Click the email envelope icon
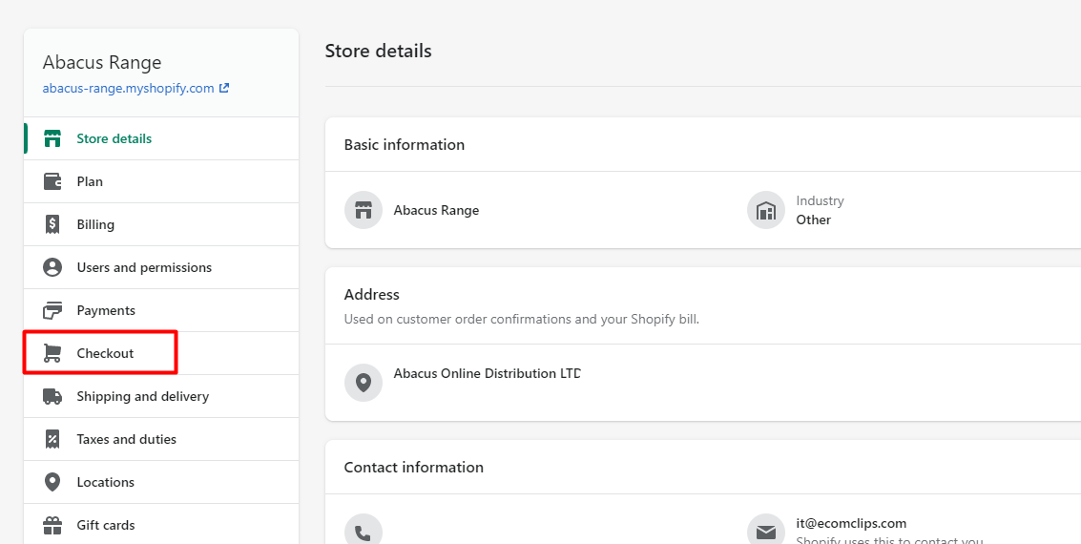The width and height of the screenshot is (1081, 544). pos(766,531)
